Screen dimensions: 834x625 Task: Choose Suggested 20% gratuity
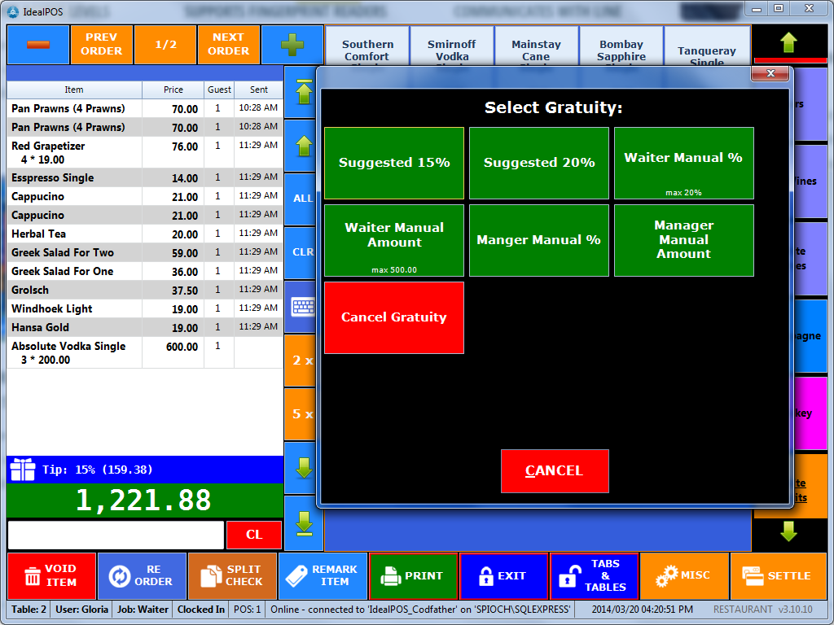[539, 163]
